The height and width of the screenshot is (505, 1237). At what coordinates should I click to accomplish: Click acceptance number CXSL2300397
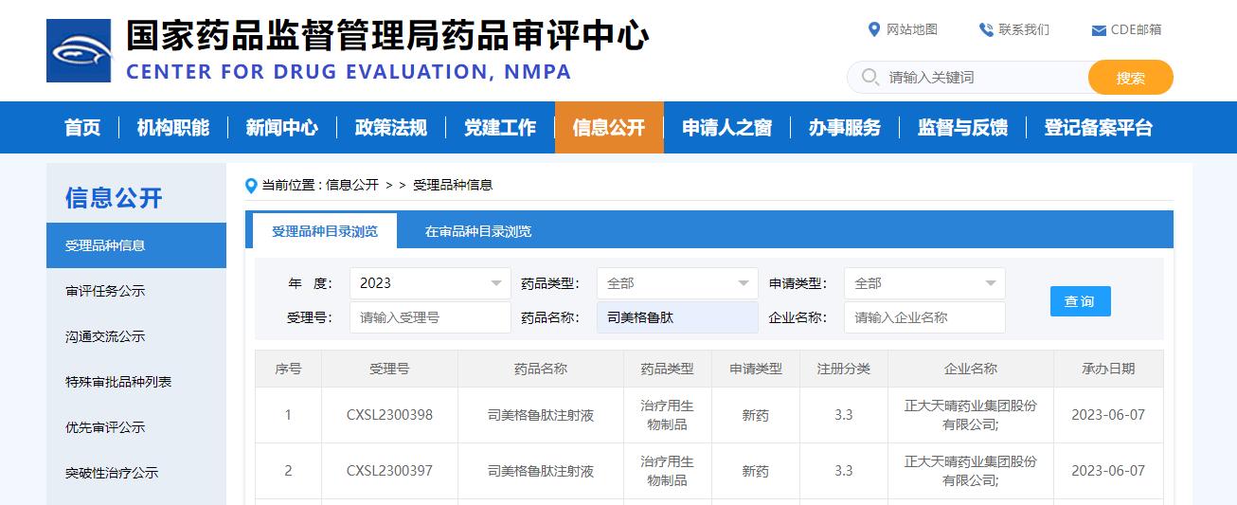coord(389,471)
